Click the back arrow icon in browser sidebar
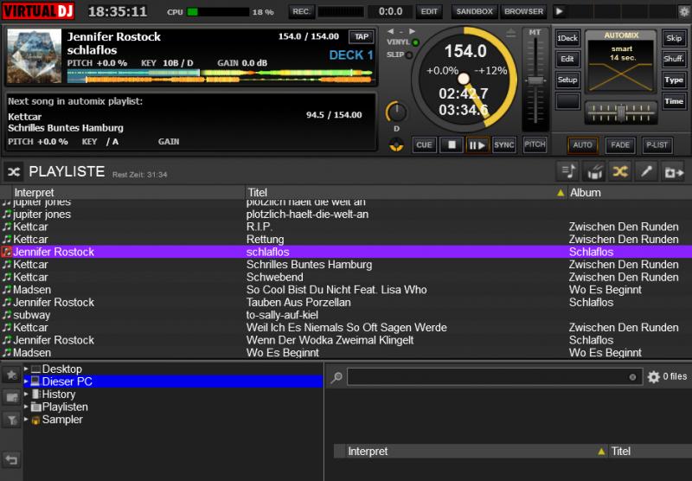The width and height of the screenshot is (692, 481). click(x=11, y=460)
